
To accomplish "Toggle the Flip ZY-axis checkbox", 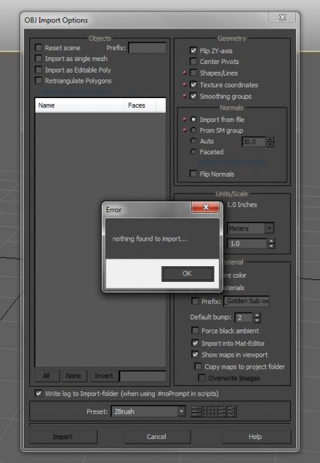I will coord(194,50).
